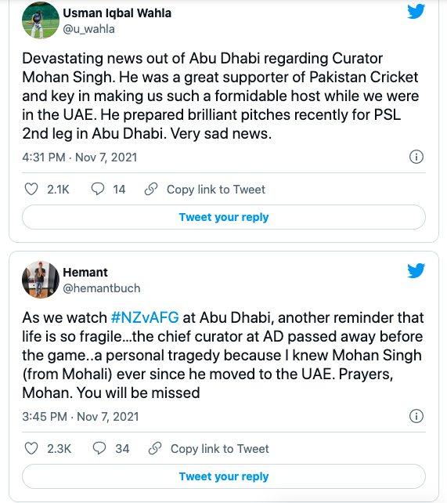This screenshot has height=503, width=447.
Task: Open Usman Iqbal Wahla's profile picture
Action: click(41, 20)
